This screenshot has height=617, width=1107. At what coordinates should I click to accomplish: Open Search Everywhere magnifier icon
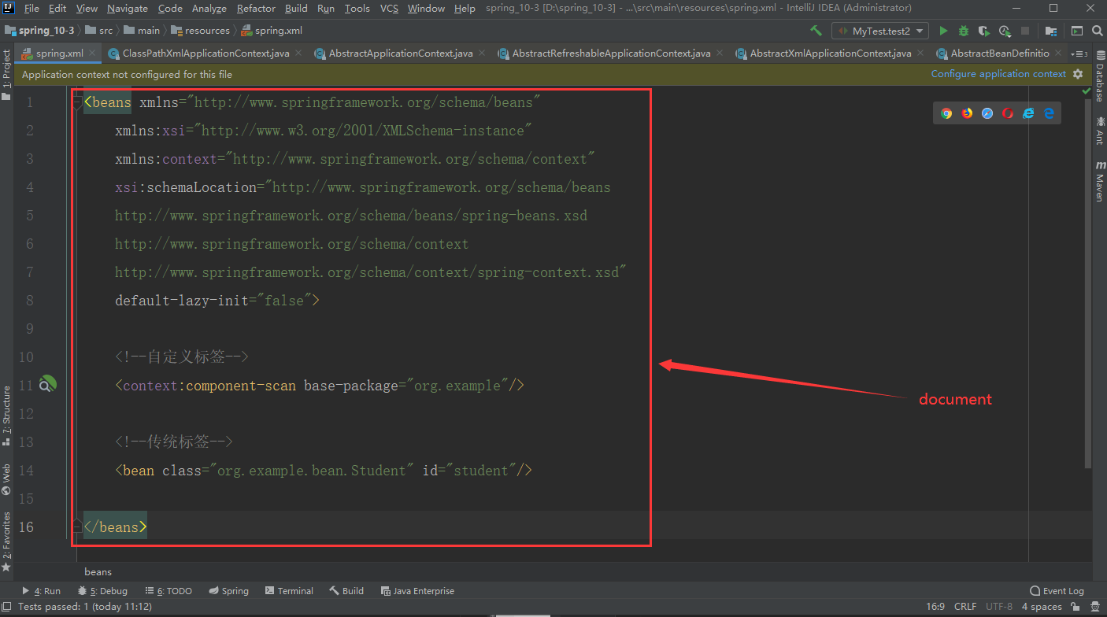pos(1097,31)
